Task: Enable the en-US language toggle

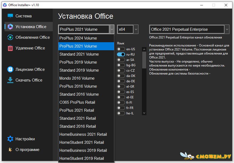Action: point(121,49)
